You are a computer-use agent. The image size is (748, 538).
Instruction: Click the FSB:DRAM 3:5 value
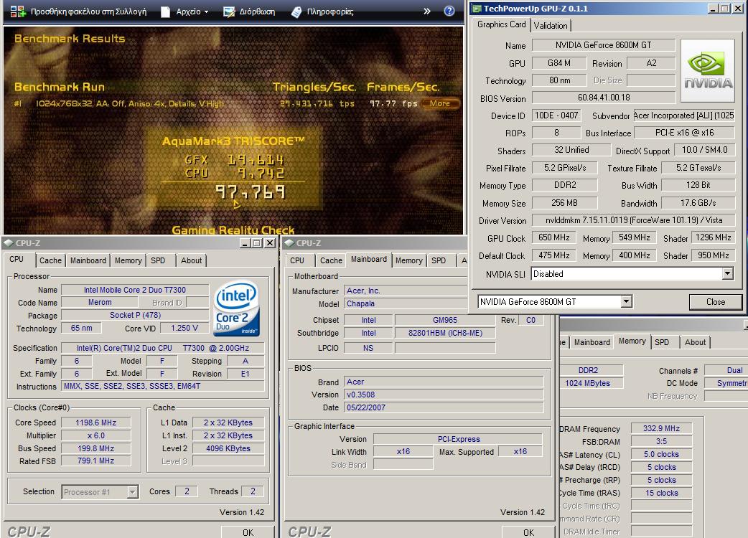pos(661,441)
